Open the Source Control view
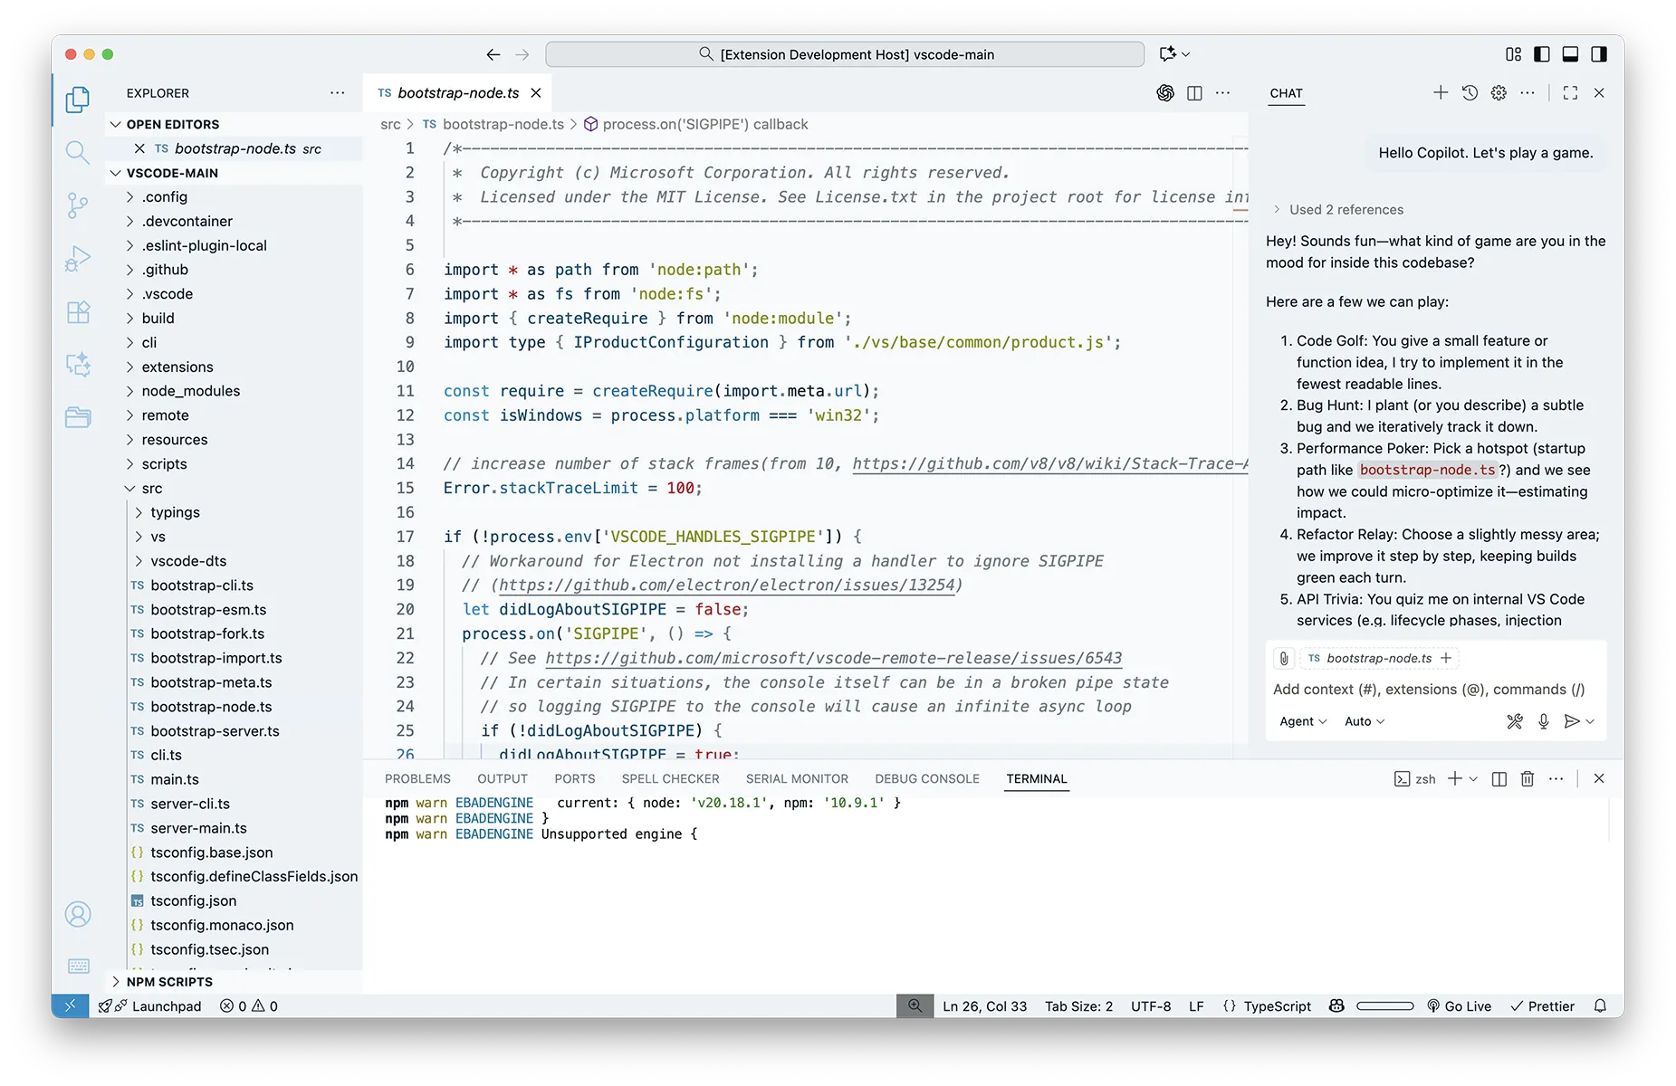Screen dimensions: 1676x1086 (x=78, y=205)
